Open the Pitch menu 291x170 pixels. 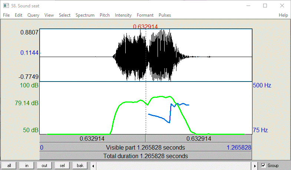tap(105, 15)
